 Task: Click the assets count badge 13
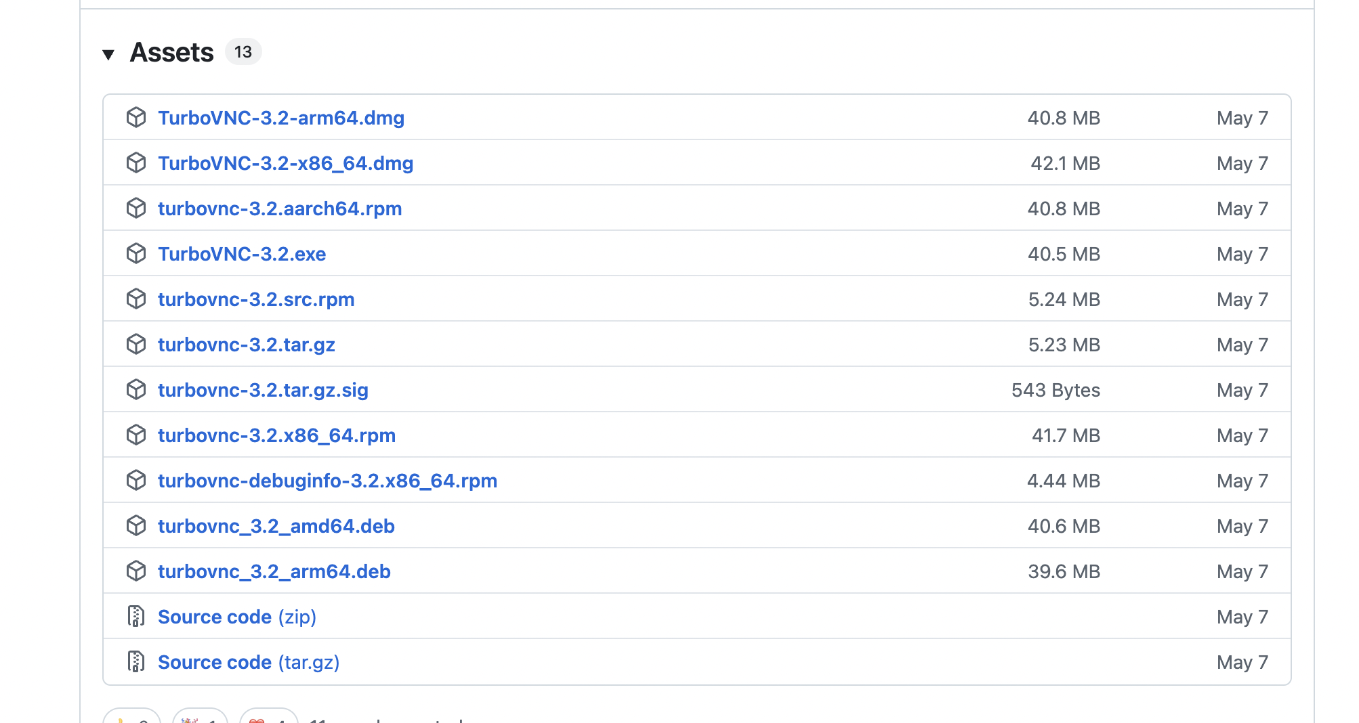[x=243, y=52]
